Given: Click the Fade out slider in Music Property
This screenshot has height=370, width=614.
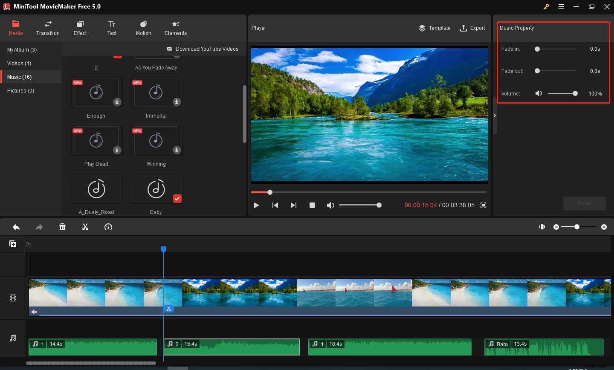Looking at the screenshot, I should point(537,71).
